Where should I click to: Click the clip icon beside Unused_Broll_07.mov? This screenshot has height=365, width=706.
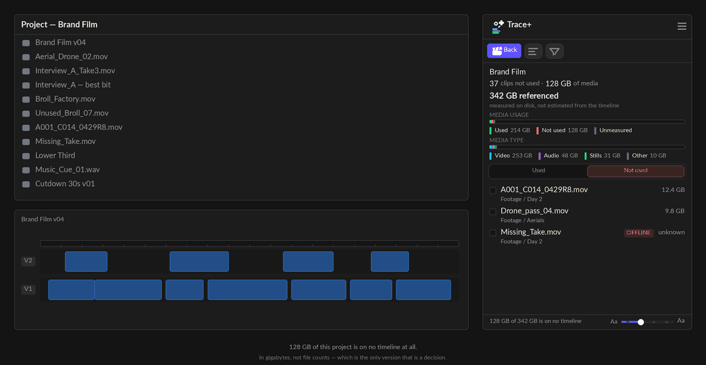point(26,114)
